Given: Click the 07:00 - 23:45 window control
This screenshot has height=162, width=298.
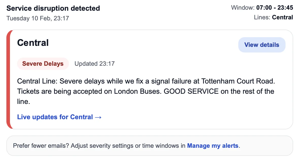Looking at the screenshot, I should [274, 8].
